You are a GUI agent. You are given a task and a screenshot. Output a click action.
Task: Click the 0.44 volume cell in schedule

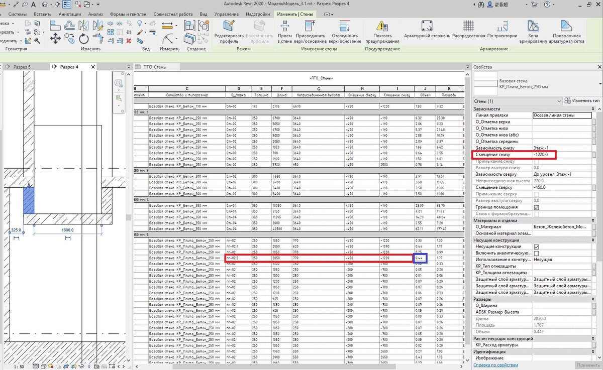click(420, 258)
